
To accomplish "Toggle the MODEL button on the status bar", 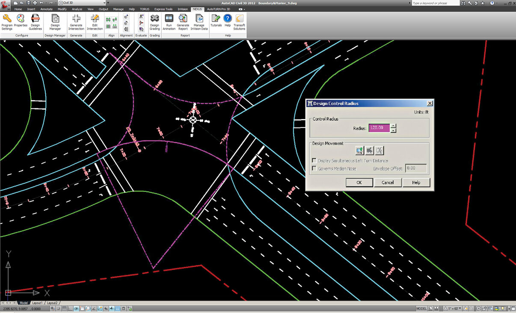I will (421, 308).
